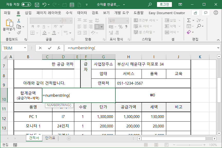Click the percent style icon
The height and width of the screenshot is (148, 222).
tap(121, 27)
